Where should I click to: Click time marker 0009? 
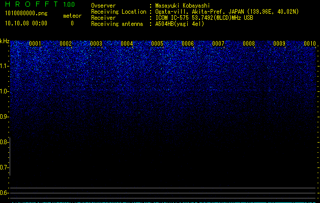(279, 44)
